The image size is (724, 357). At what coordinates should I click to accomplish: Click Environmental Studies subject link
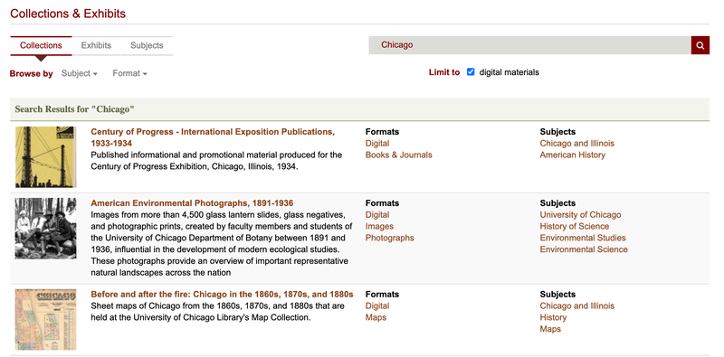click(x=583, y=238)
